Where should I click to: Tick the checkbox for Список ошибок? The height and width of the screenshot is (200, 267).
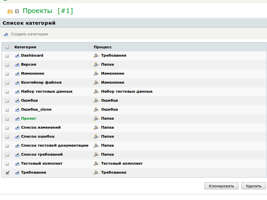pyautogui.click(x=7, y=137)
